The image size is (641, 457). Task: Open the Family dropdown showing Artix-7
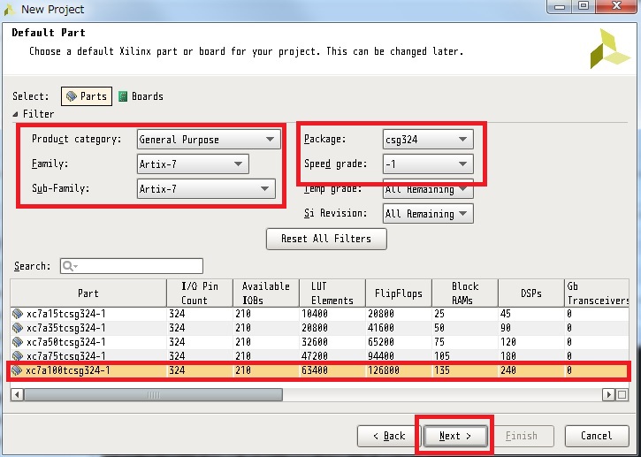(193, 164)
